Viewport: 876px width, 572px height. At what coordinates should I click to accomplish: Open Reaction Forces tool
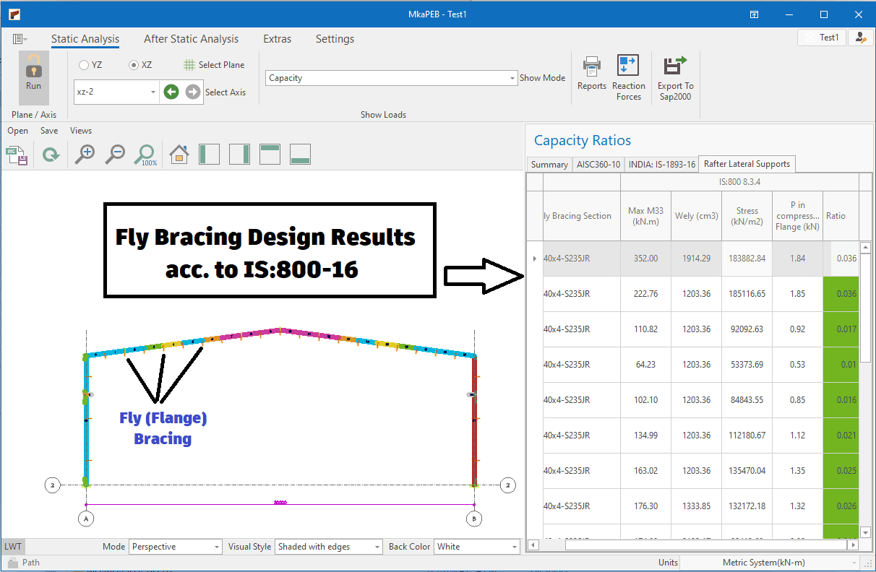tap(628, 66)
